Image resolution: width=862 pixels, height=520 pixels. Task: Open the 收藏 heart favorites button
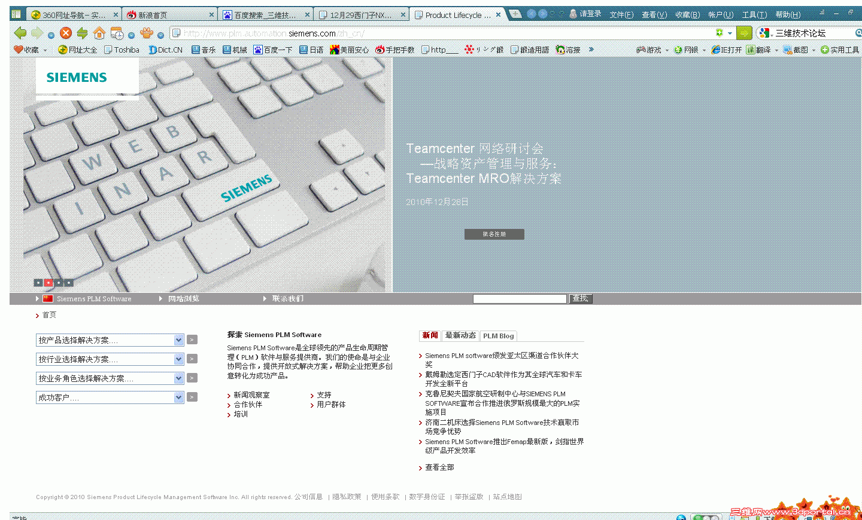coord(26,50)
